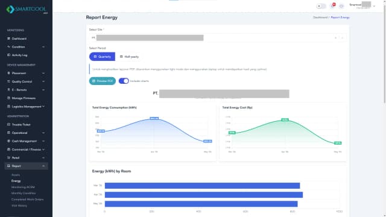Open the Energy report submenu item
Image resolution: width=386 pixels, height=217 pixels.
16,181
